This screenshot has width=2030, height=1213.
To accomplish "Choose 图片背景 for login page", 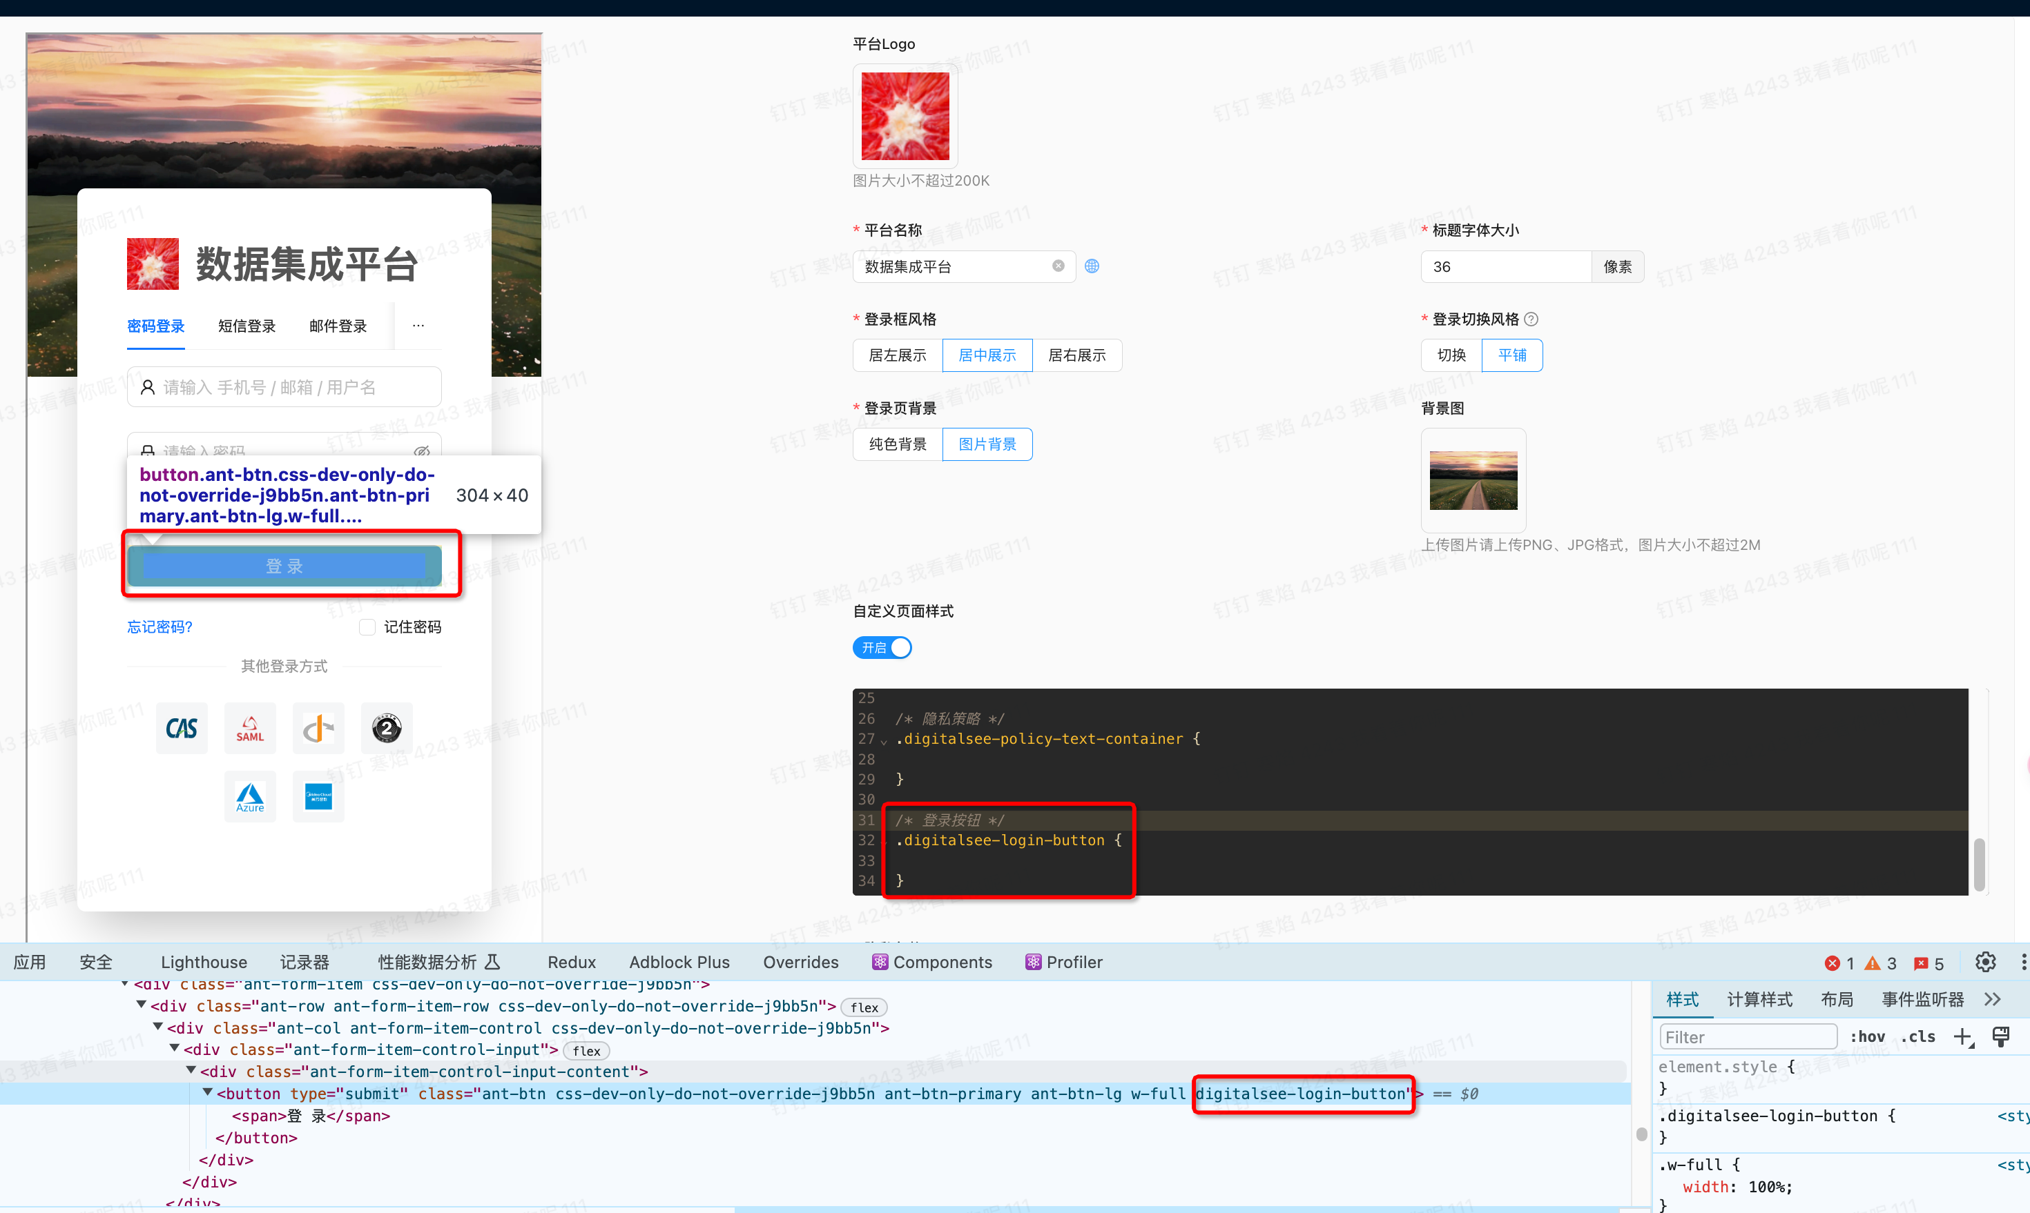I will 987,444.
